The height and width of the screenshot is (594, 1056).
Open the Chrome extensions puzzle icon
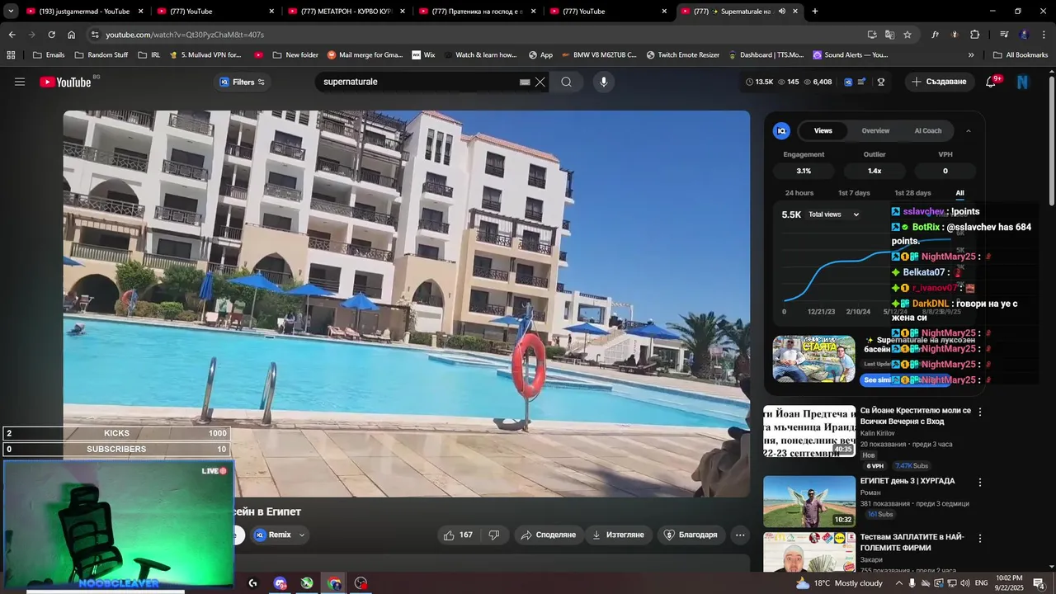coord(975,35)
